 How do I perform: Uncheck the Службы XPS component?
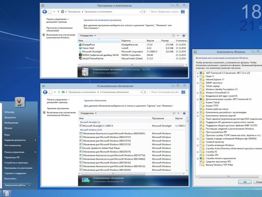point(201,155)
